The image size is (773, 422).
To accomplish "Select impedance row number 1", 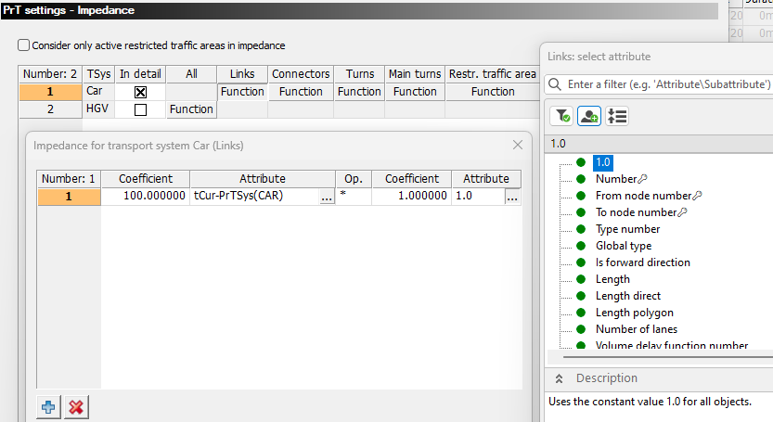I will (69, 197).
